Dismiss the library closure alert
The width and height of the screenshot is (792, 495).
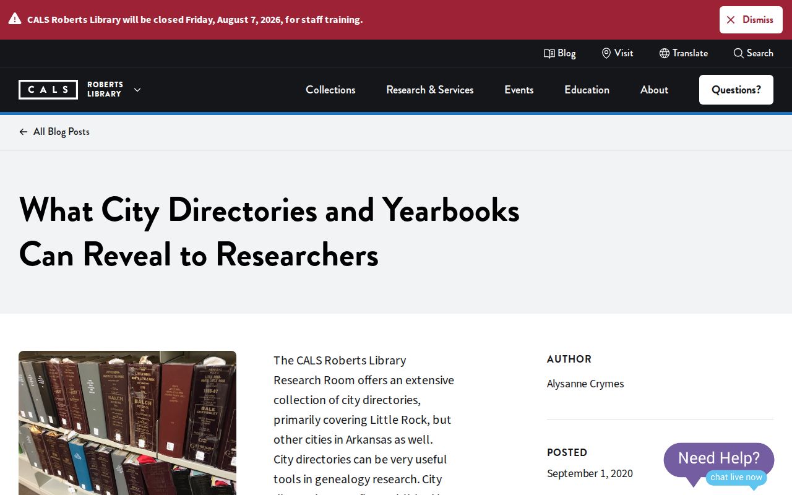(751, 20)
